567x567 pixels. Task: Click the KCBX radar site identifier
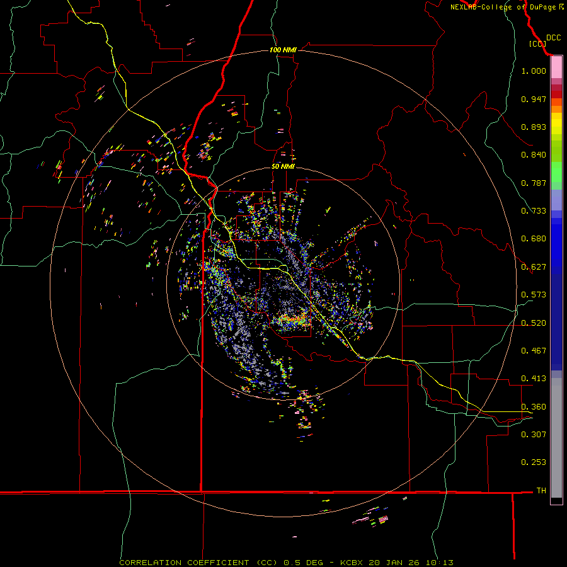(x=353, y=563)
